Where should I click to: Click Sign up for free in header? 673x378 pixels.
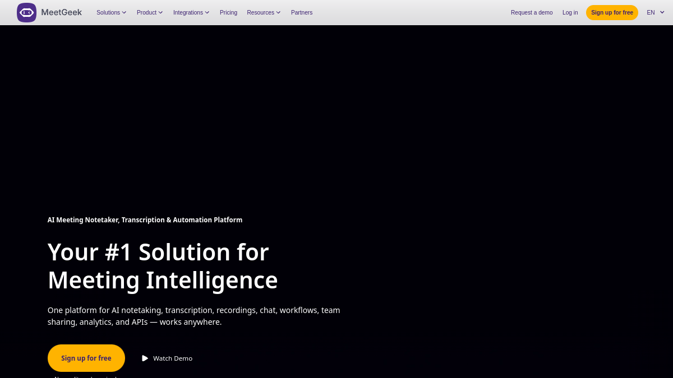[612, 12]
